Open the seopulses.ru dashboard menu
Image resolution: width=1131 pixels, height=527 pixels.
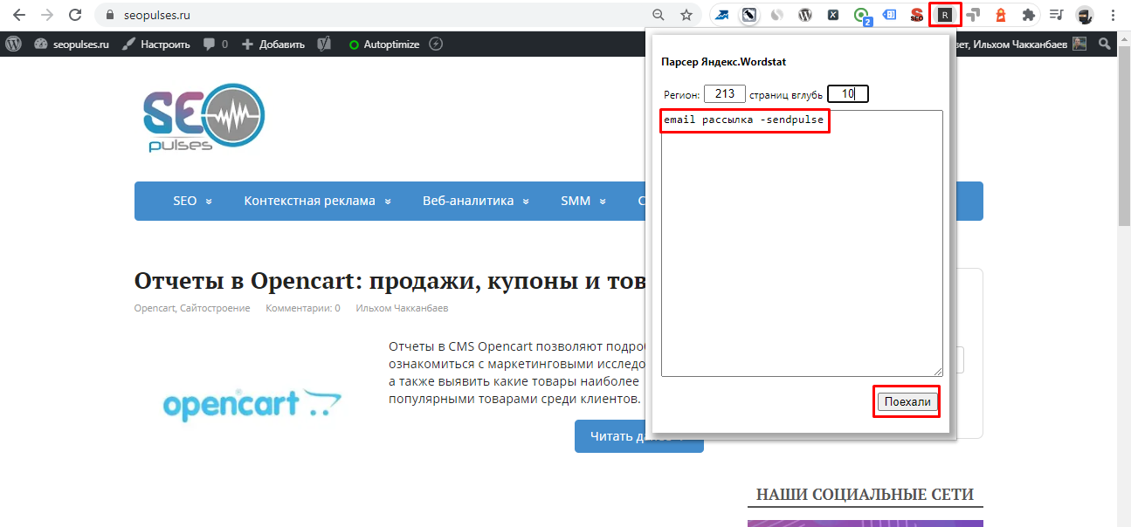click(72, 44)
